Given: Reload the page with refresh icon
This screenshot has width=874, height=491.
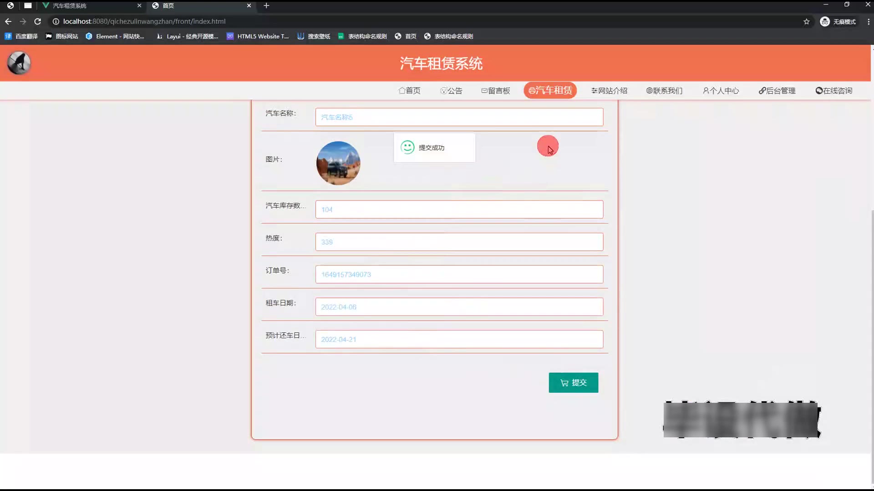Looking at the screenshot, I should pyautogui.click(x=38, y=21).
